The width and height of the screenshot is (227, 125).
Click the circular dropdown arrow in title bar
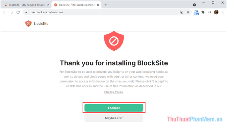tap(195, 5)
